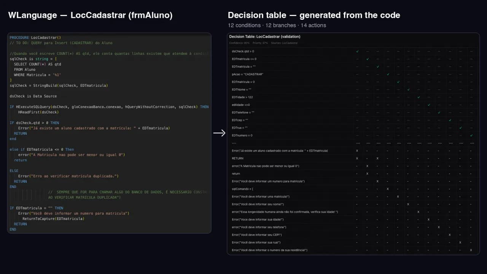Image resolution: width=487 pixels, height=274 pixels.
Task: Select the "edtidade <=0" condition label
Action: tap(241, 105)
